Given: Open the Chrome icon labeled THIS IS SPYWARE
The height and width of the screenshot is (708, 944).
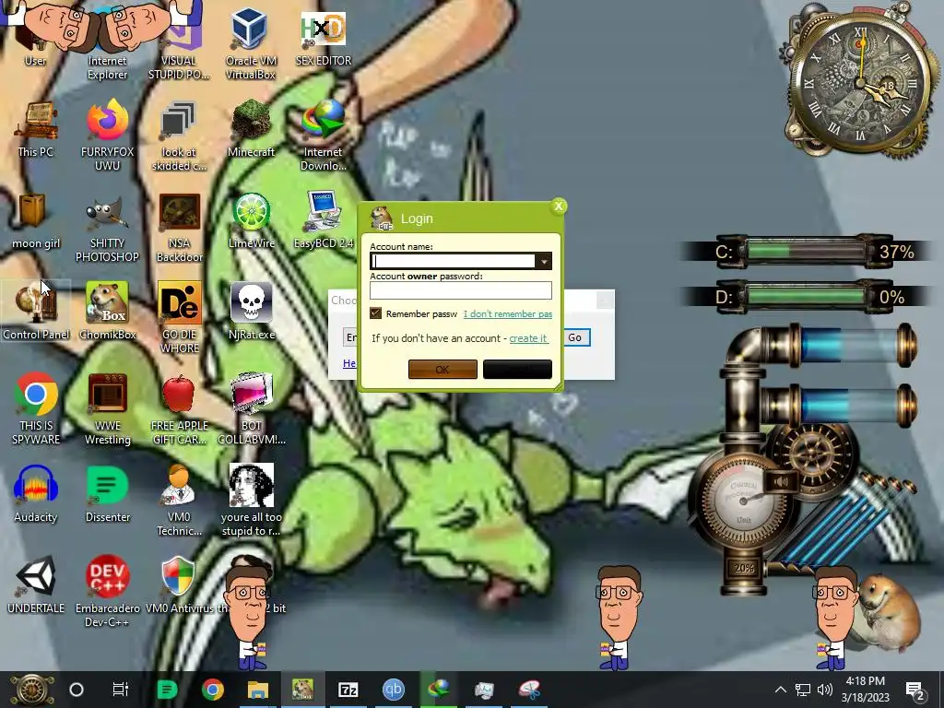Looking at the screenshot, I should [x=36, y=409].
